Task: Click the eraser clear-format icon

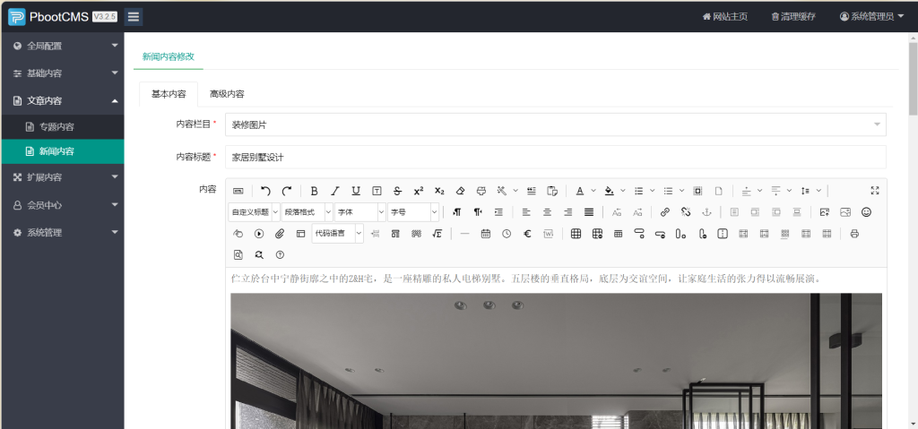Action: click(461, 191)
